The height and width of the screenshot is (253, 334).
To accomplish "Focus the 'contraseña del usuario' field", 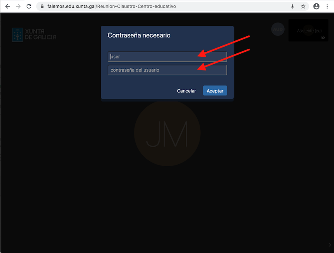I will pos(167,70).
